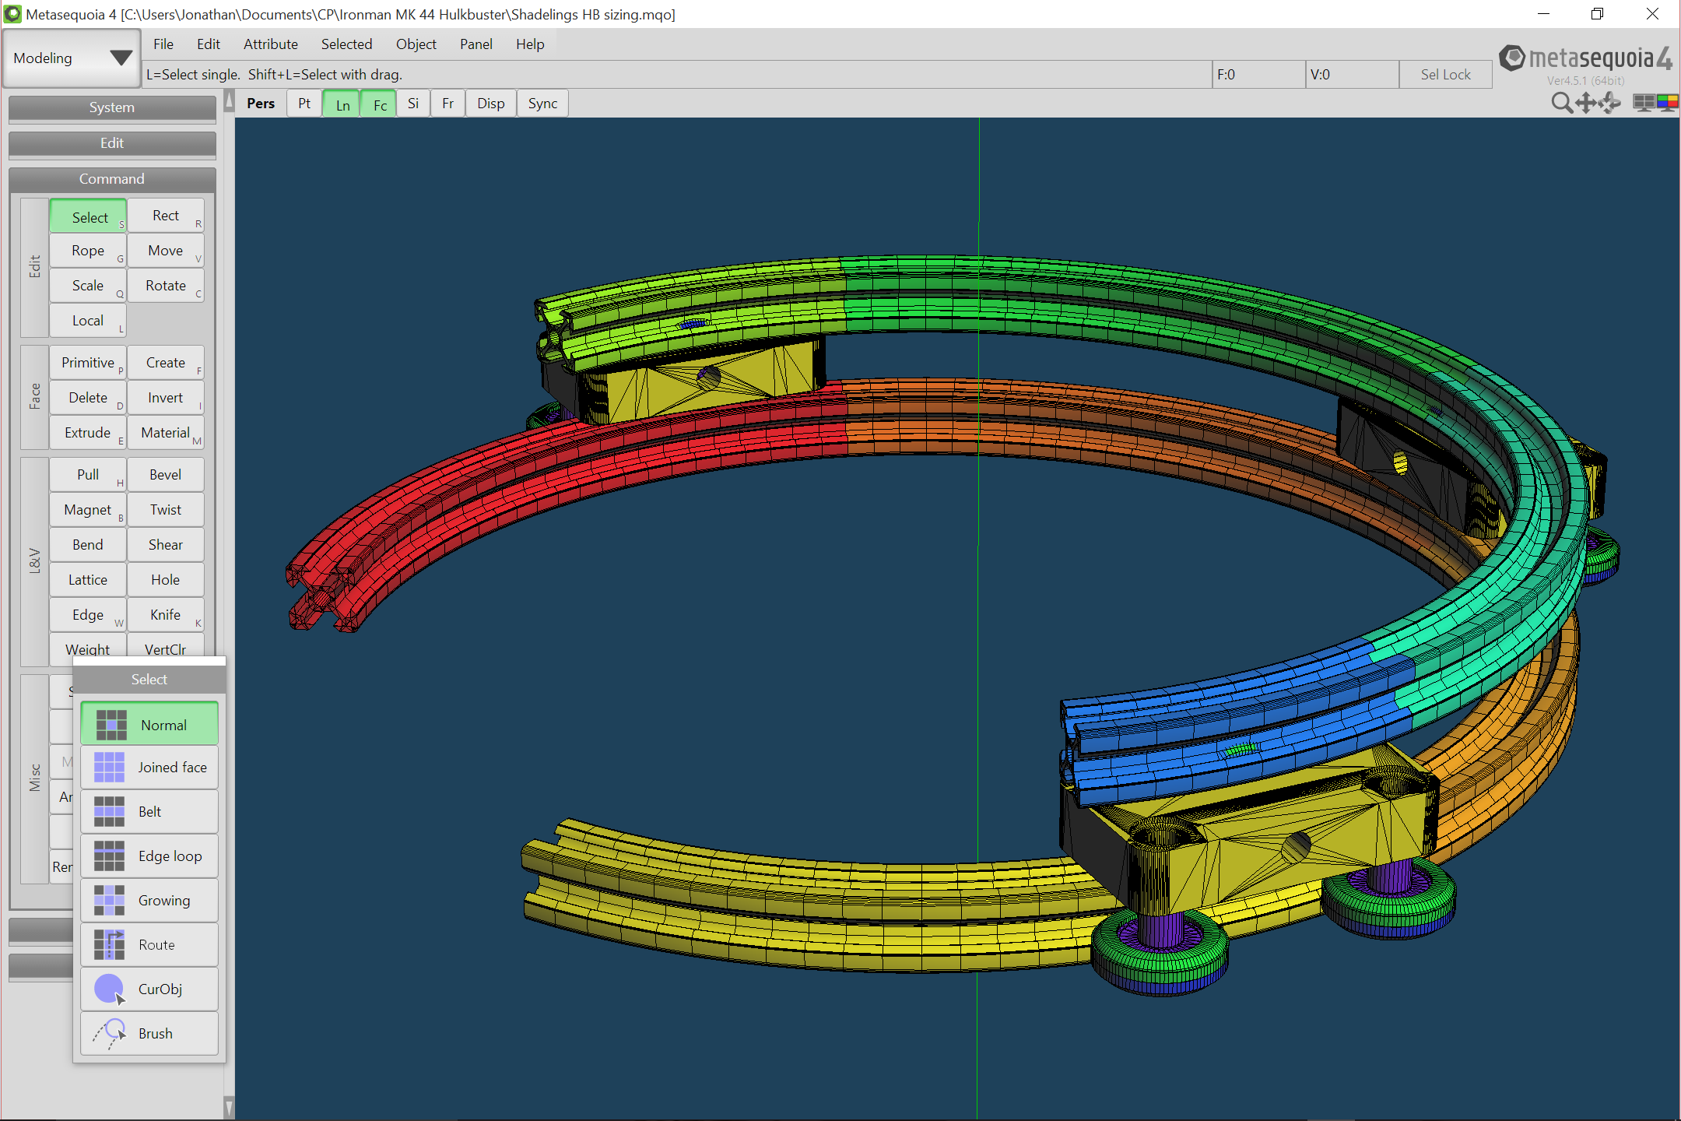The image size is (1681, 1121).
Task: Activate the Extrude command
Action: [88, 433]
